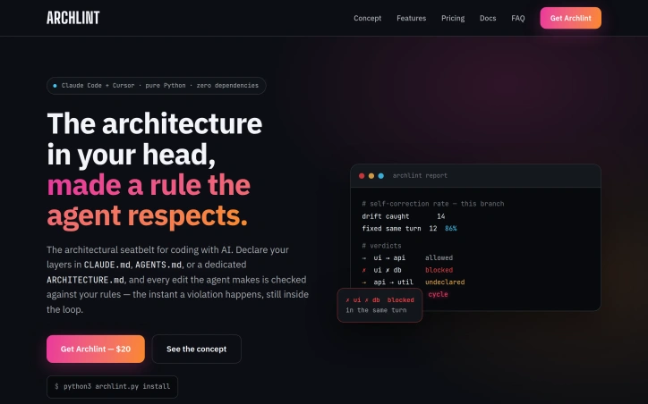Click the 'ui → api' rule text
648x404 pixels.
(389, 258)
